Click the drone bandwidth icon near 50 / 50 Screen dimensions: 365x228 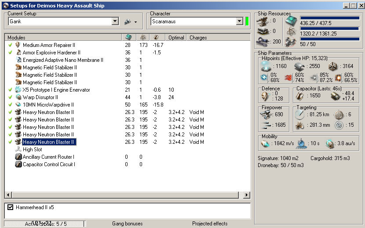pos(291,42)
